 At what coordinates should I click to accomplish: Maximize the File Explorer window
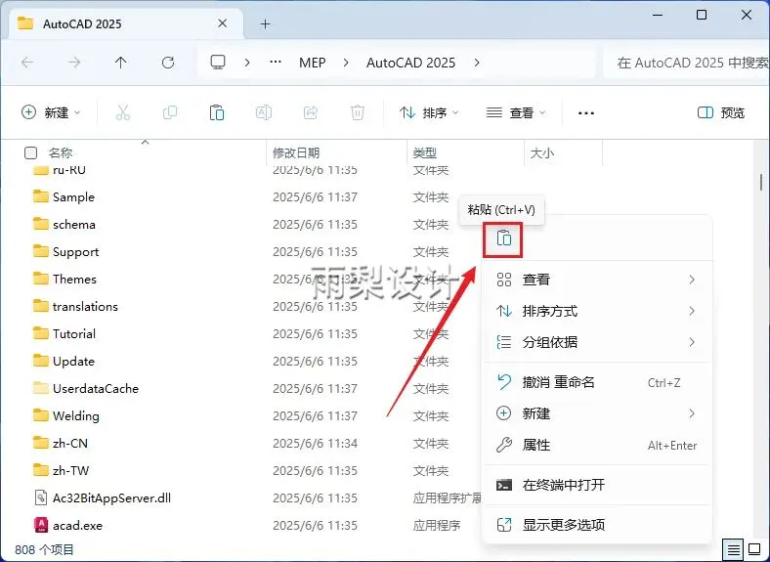702,15
